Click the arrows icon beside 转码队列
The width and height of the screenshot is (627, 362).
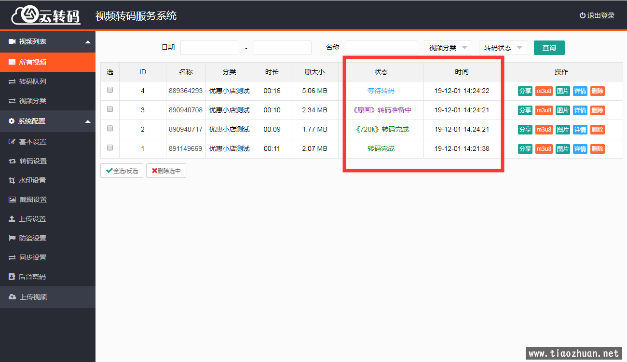point(12,81)
